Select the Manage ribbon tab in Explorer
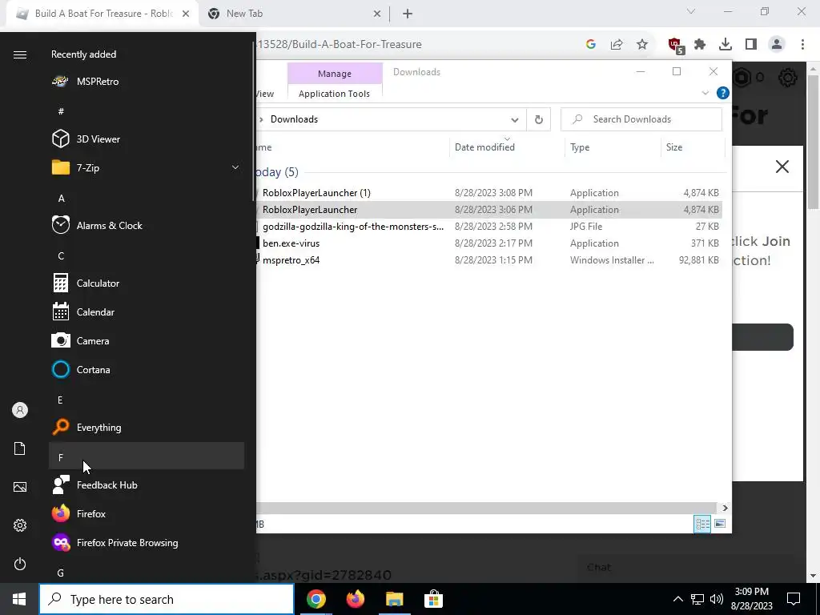 tap(335, 74)
